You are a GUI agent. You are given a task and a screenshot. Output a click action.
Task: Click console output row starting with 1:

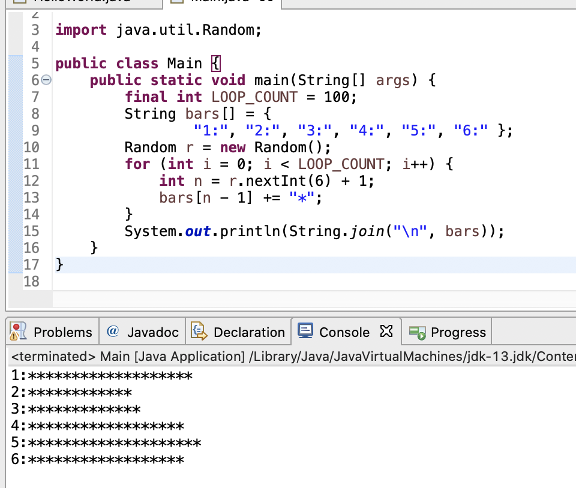pos(102,375)
